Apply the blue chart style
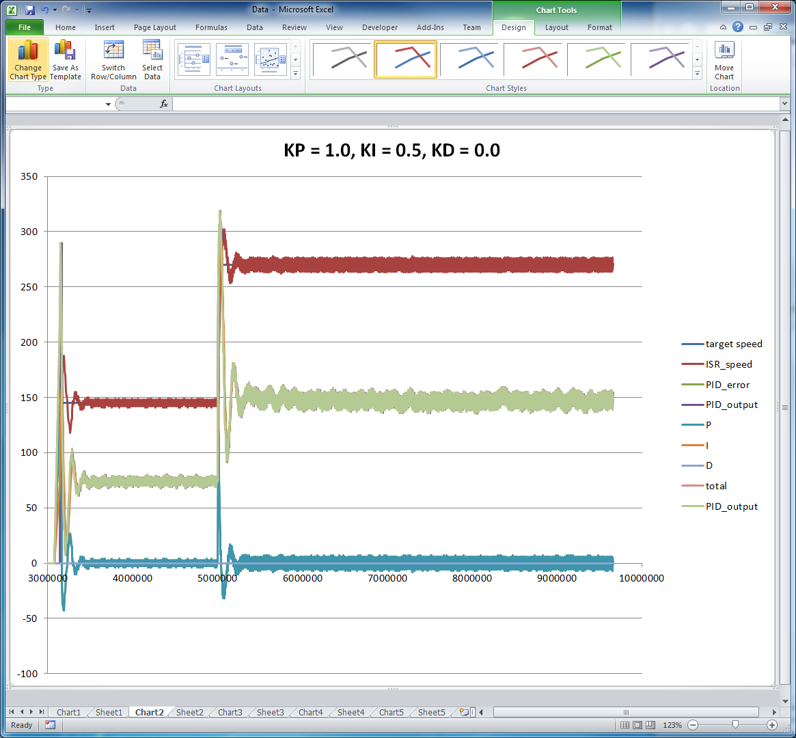Screen dimensions: 796x738 coord(469,59)
